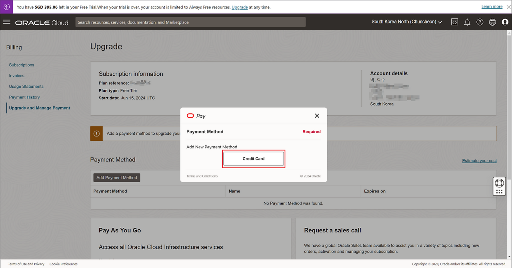The height and width of the screenshot is (268, 512).
Task: Open the Cloud Shell developer tools icon
Action: (x=454, y=22)
